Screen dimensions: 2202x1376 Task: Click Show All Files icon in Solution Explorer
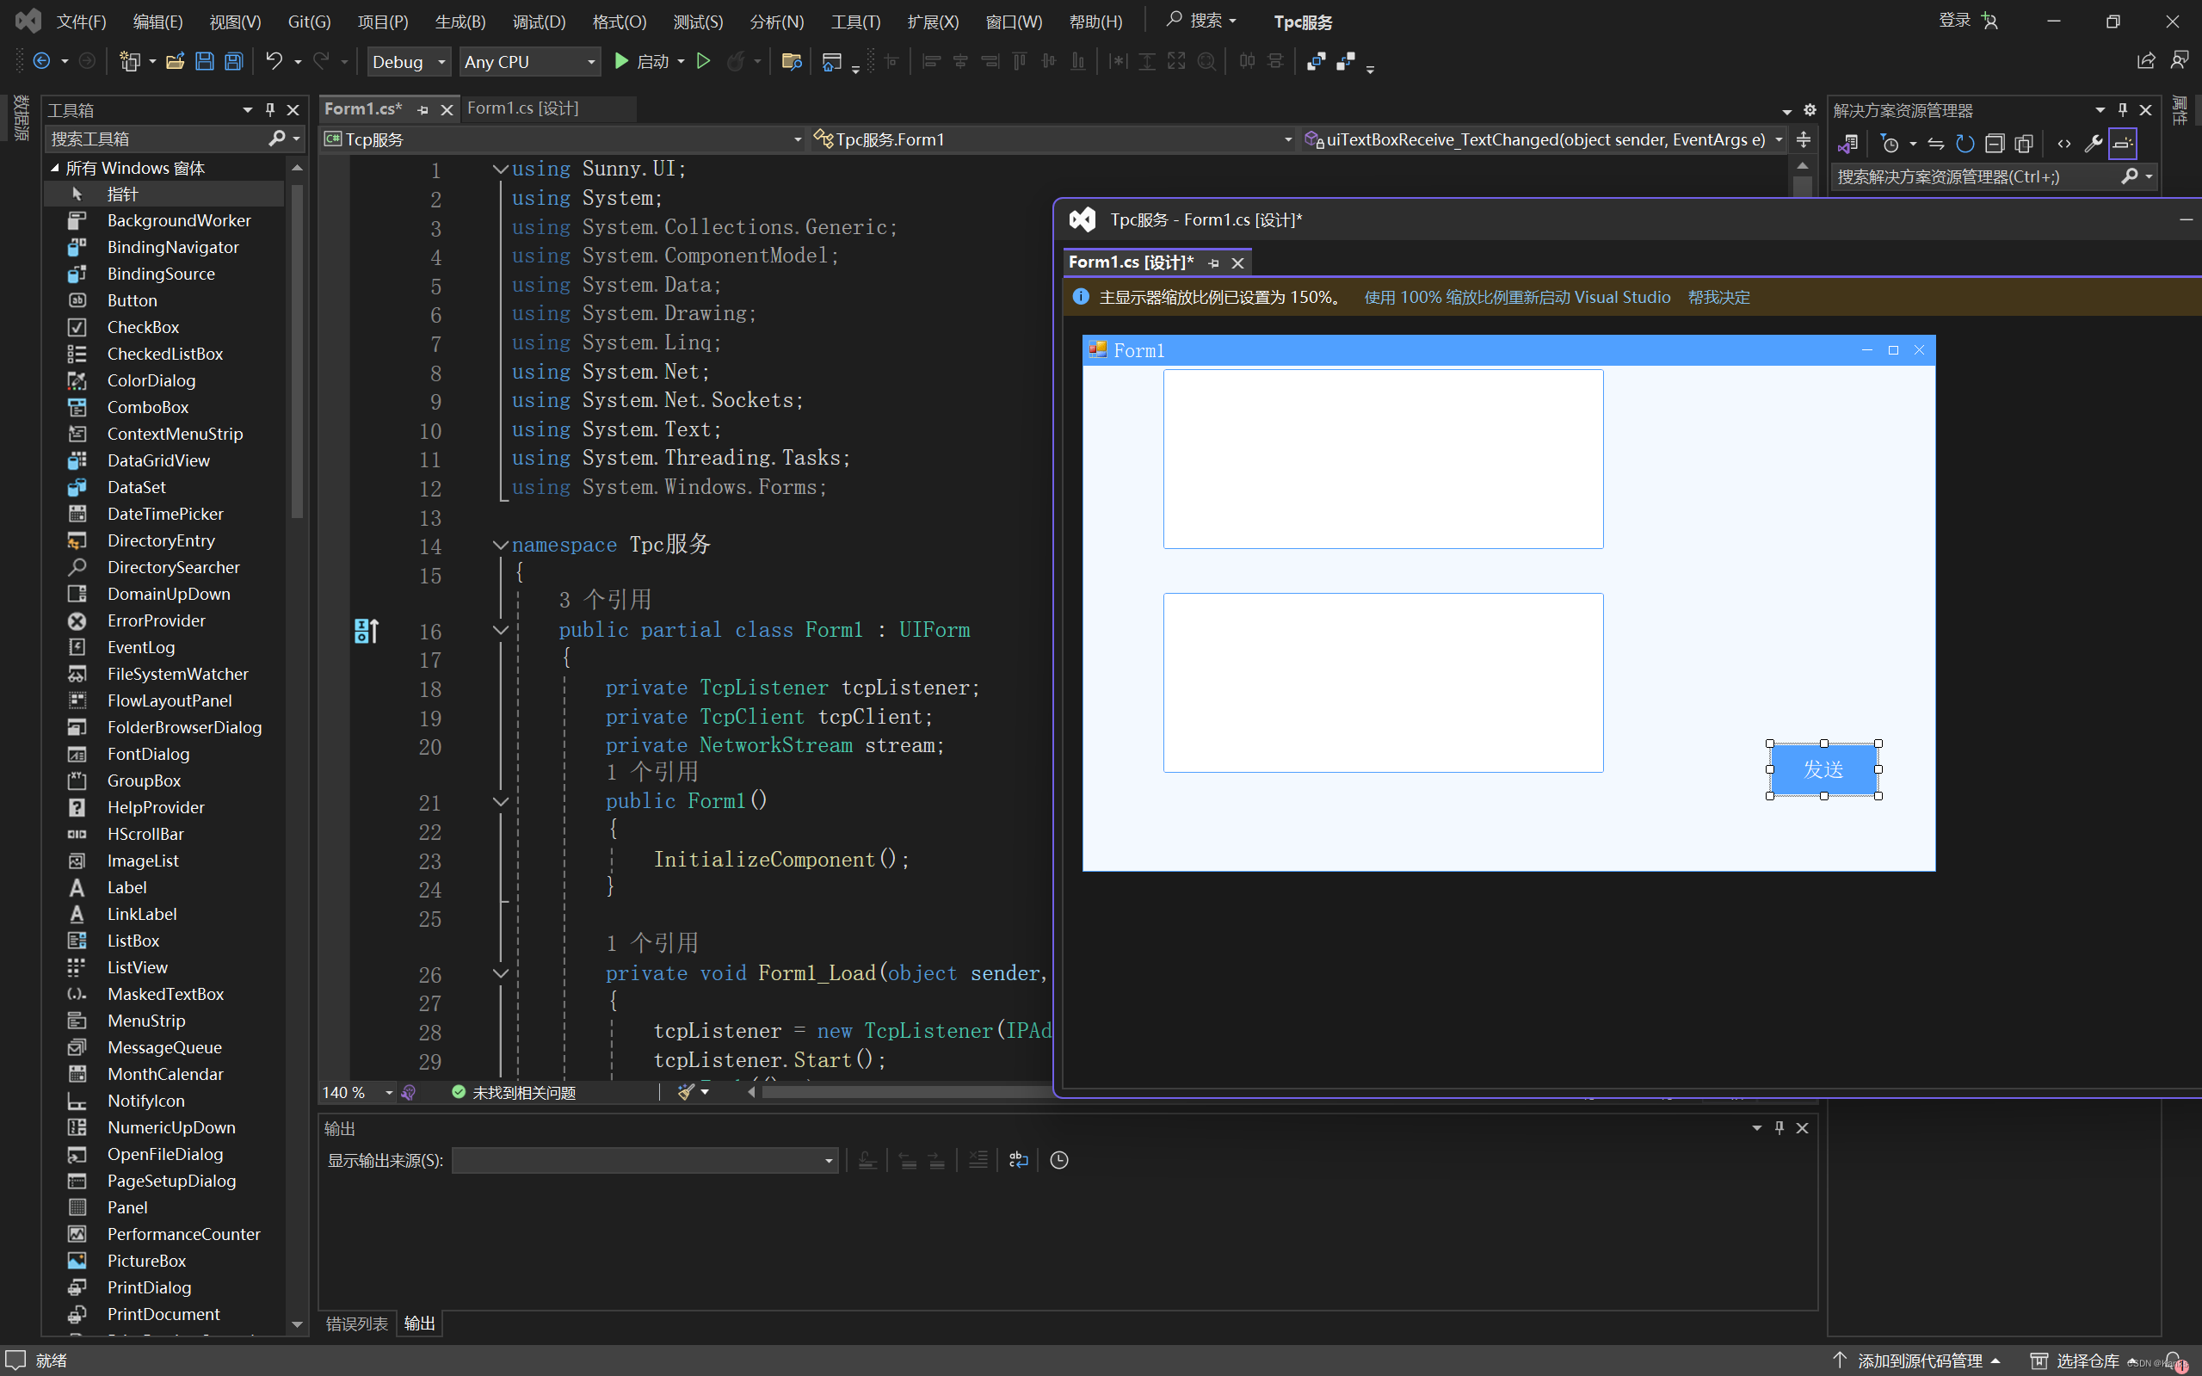(x=2024, y=143)
